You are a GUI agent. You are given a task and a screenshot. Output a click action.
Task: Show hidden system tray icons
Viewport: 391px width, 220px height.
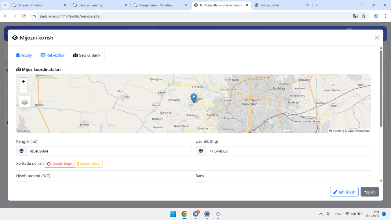[x=321, y=214]
